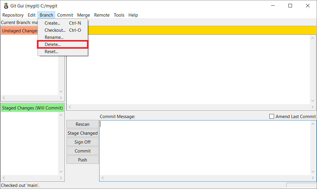The width and height of the screenshot is (317, 189).
Task: Click the Git Gui app icon in title bar
Action: 6,6
